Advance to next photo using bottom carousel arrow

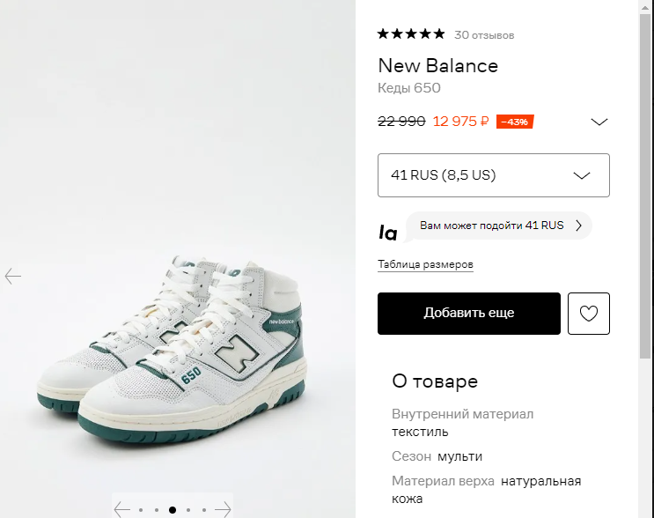click(x=224, y=509)
